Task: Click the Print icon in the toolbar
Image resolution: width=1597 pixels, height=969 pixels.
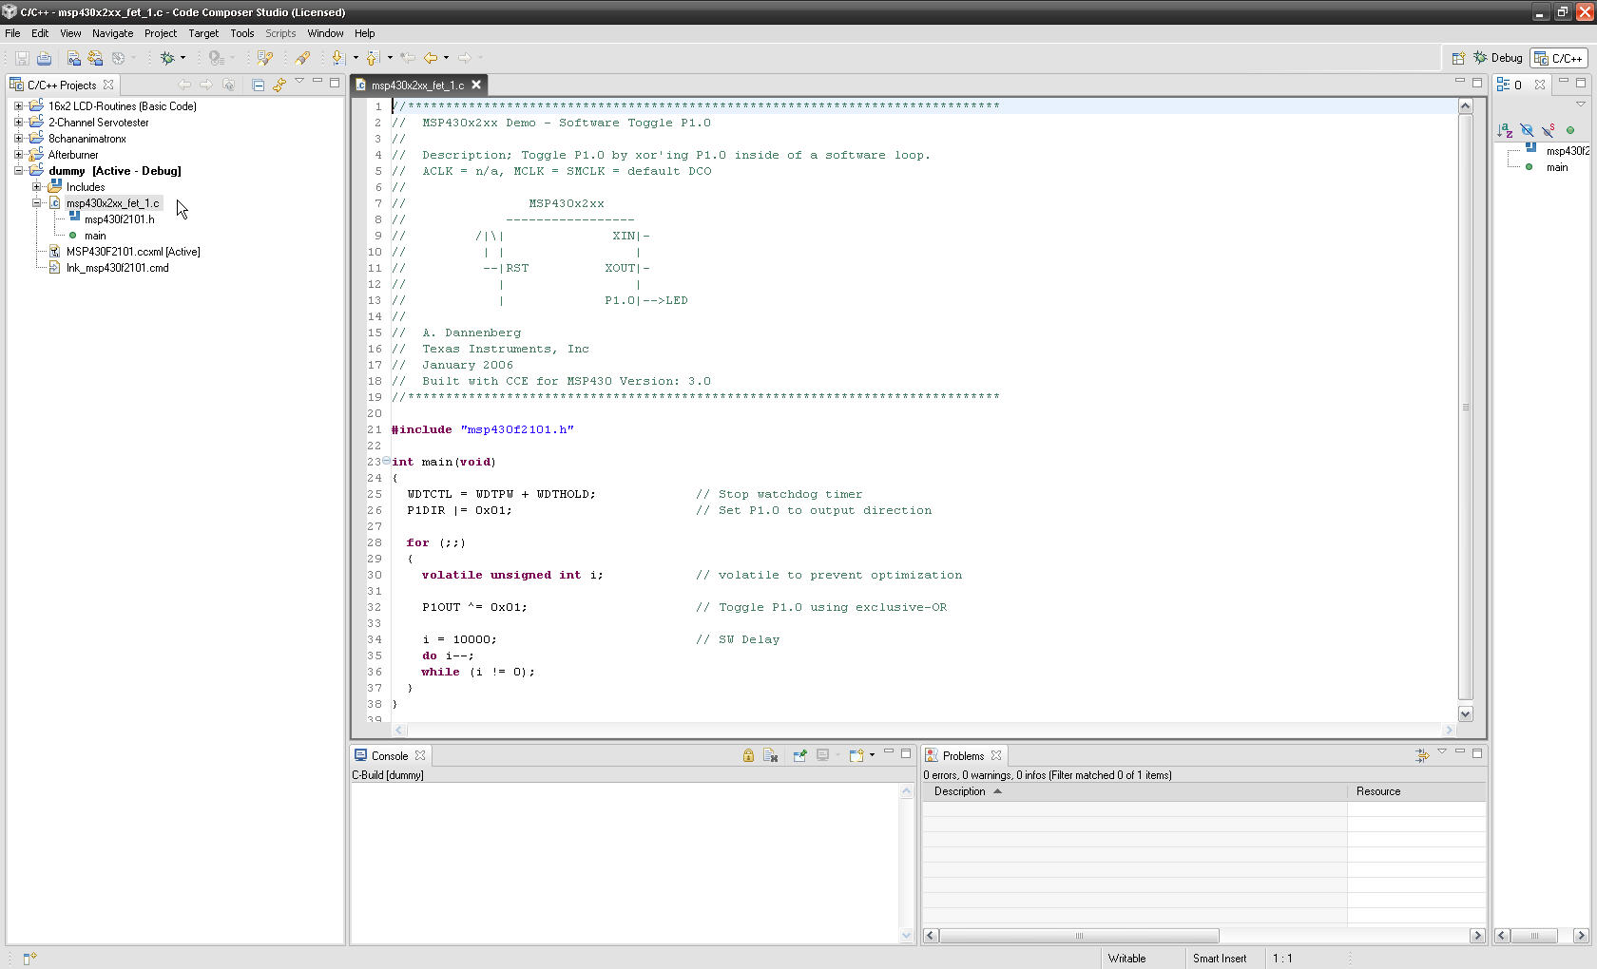Action: [44, 58]
